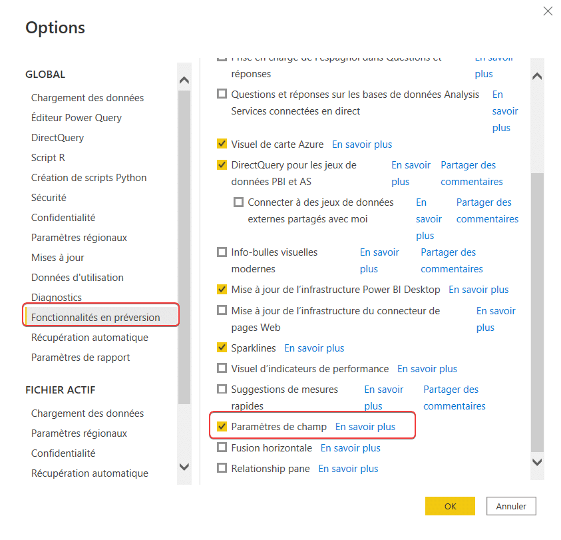The image size is (561, 540).
Task: Click the right panel scroll up arrow
Action: click(x=537, y=76)
